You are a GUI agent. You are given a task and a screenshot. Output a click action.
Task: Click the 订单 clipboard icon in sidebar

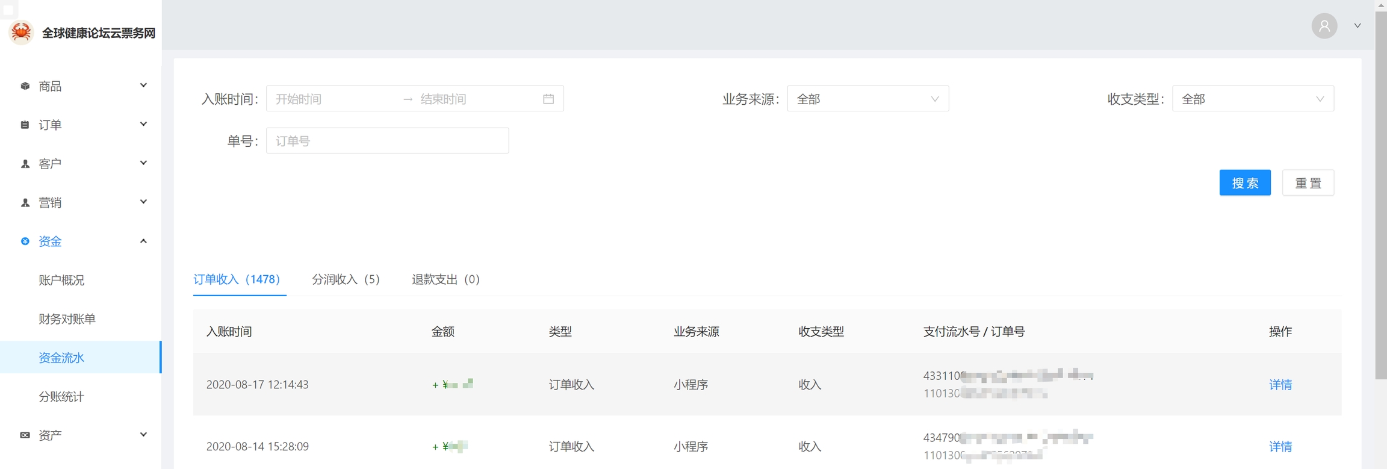25,125
